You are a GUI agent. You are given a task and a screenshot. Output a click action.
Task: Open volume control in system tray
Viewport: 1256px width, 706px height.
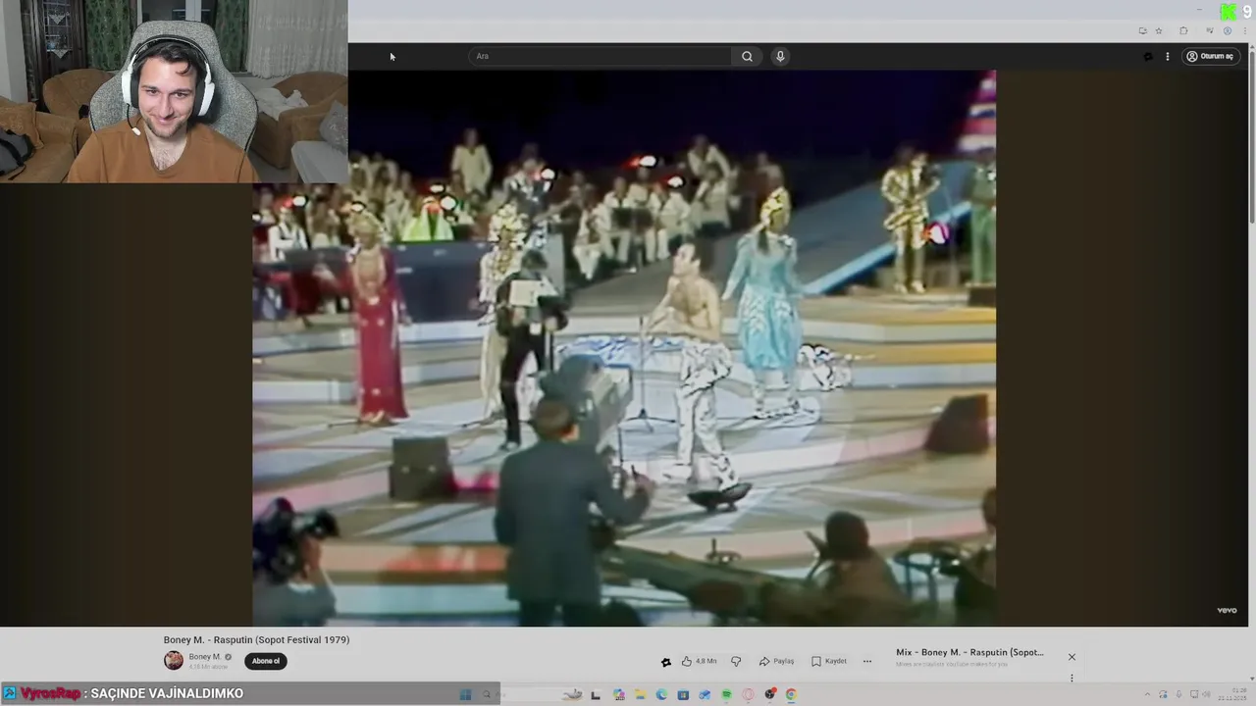(x=1206, y=694)
